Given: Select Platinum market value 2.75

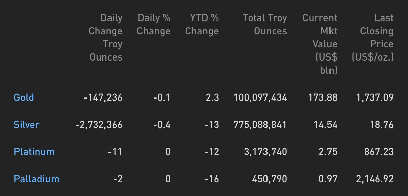Looking at the screenshot, I should 328,152.
